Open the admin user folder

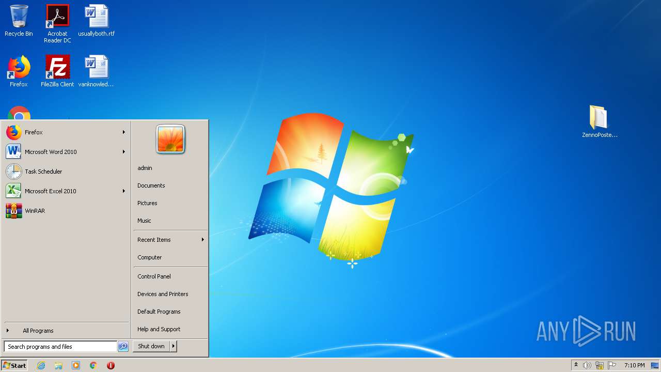click(170, 168)
